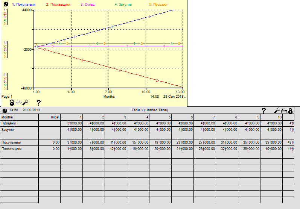
Task: Open graph help question mark
Action: pyautogui.click(x=38, y=102)
